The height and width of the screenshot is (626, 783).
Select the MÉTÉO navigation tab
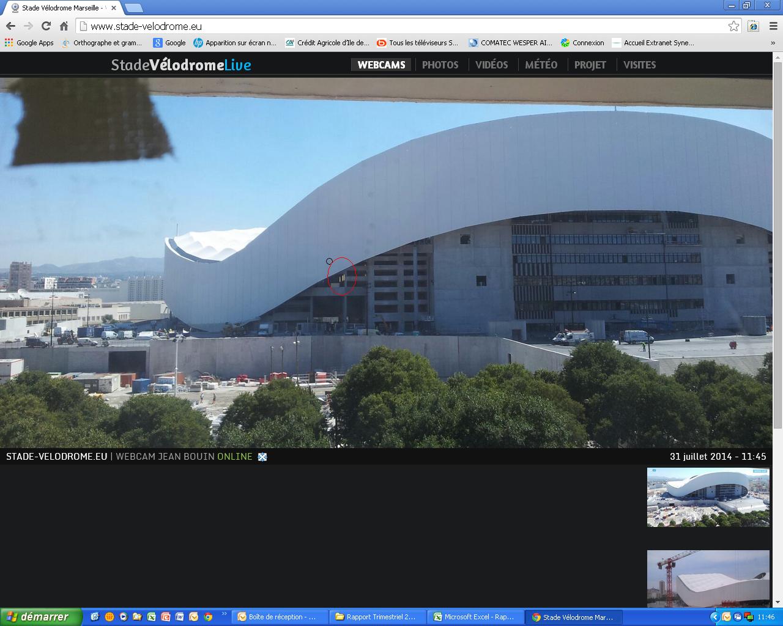[541, 65]
